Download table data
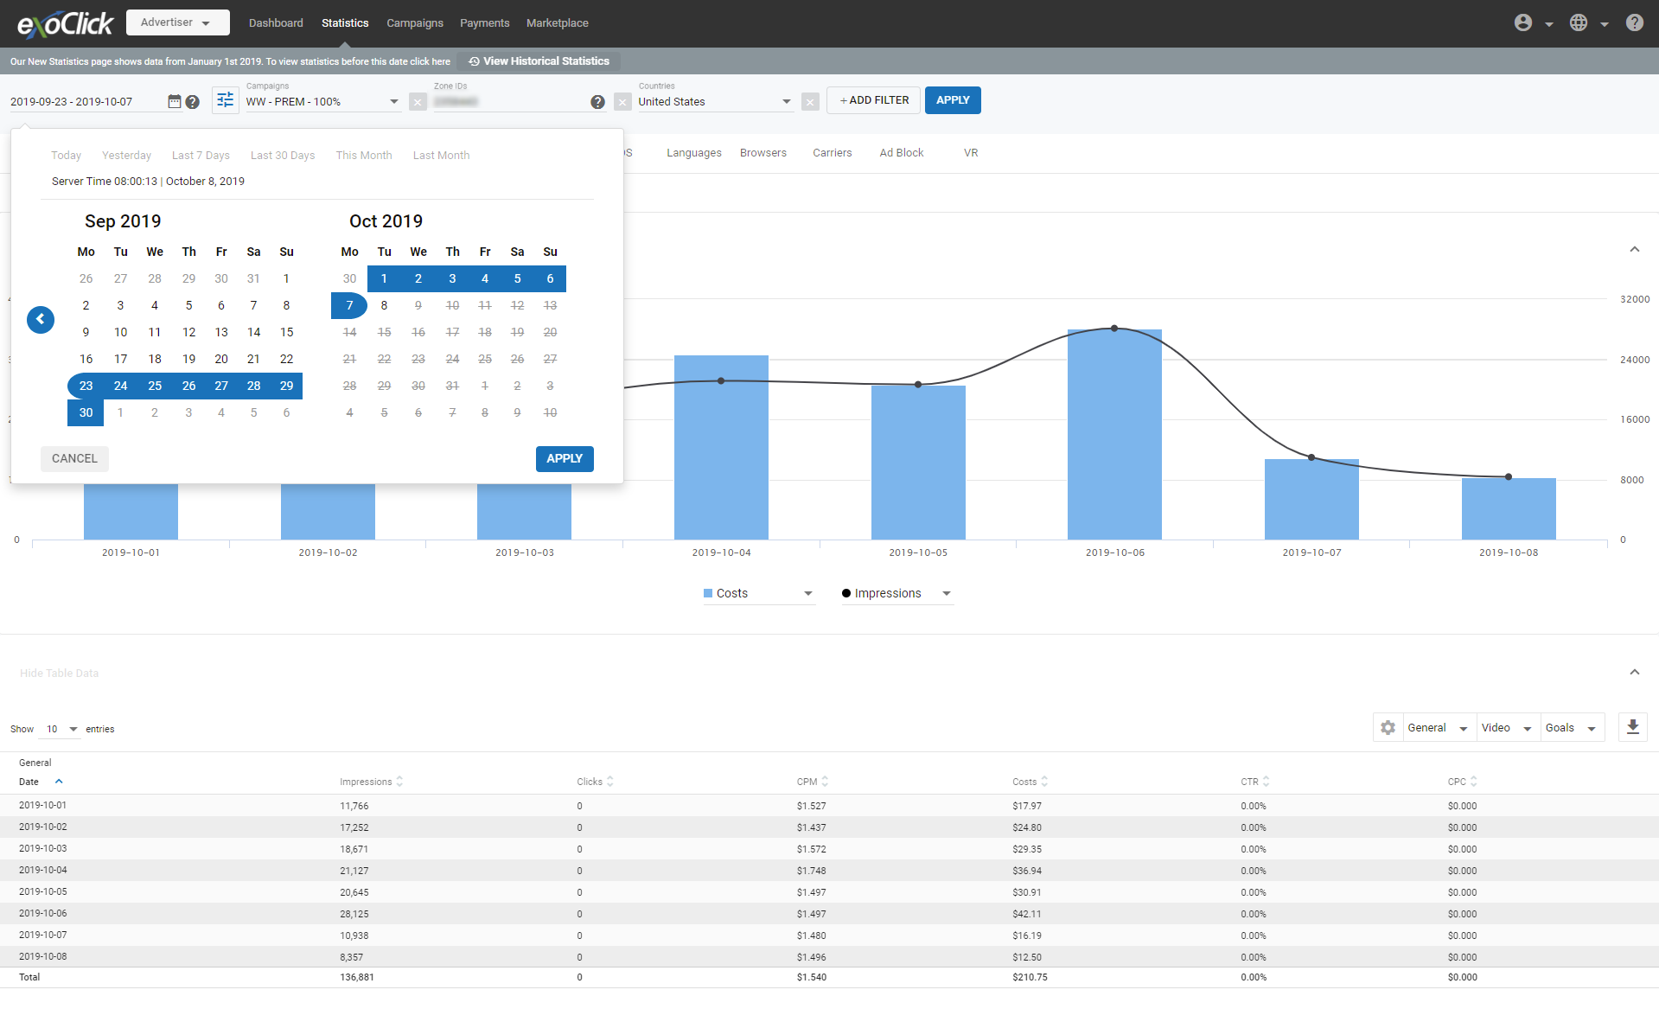The height and width of the screenshot is (1009, 1659). 1632,727
